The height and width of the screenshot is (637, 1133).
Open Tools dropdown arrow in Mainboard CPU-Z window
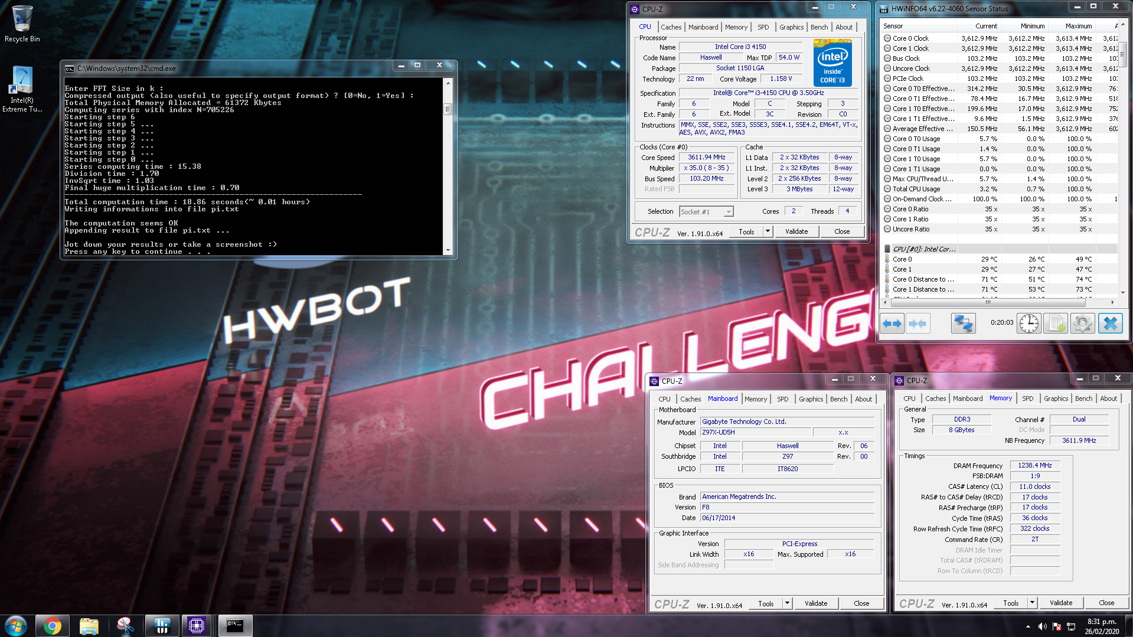pos(787,603)
